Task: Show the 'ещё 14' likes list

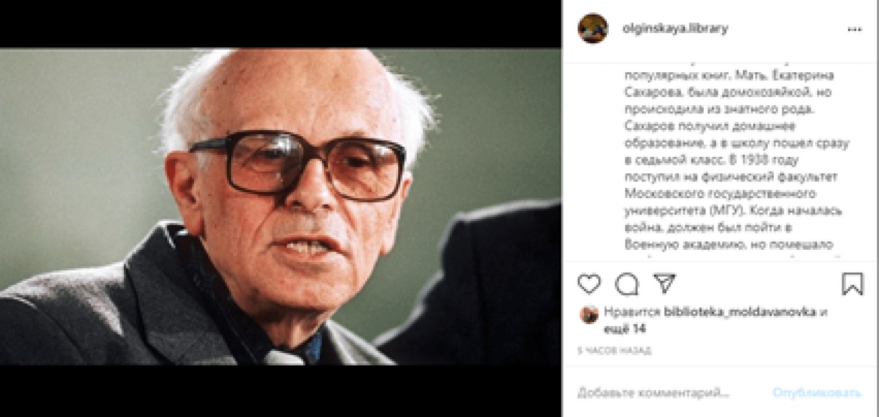Action: tap(625, 329)
